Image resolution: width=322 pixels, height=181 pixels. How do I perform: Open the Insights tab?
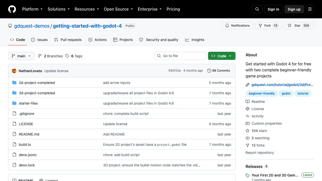[x=195, y=40]
